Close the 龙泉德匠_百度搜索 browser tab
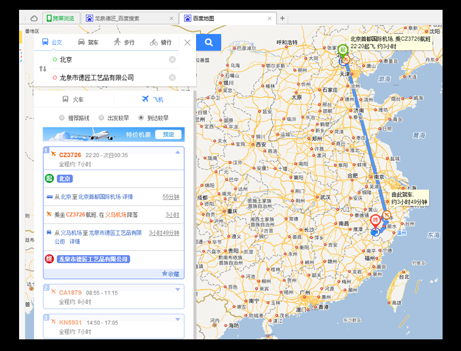461x351 pixels. [x=171, y=18]
